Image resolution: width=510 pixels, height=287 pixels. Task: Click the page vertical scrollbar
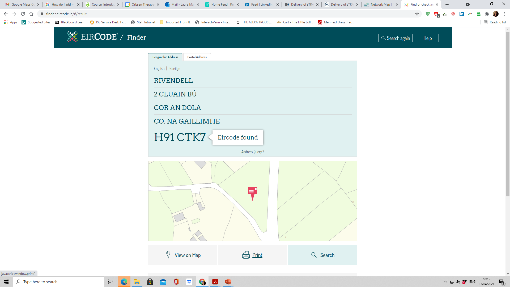[x=508, y=114]
